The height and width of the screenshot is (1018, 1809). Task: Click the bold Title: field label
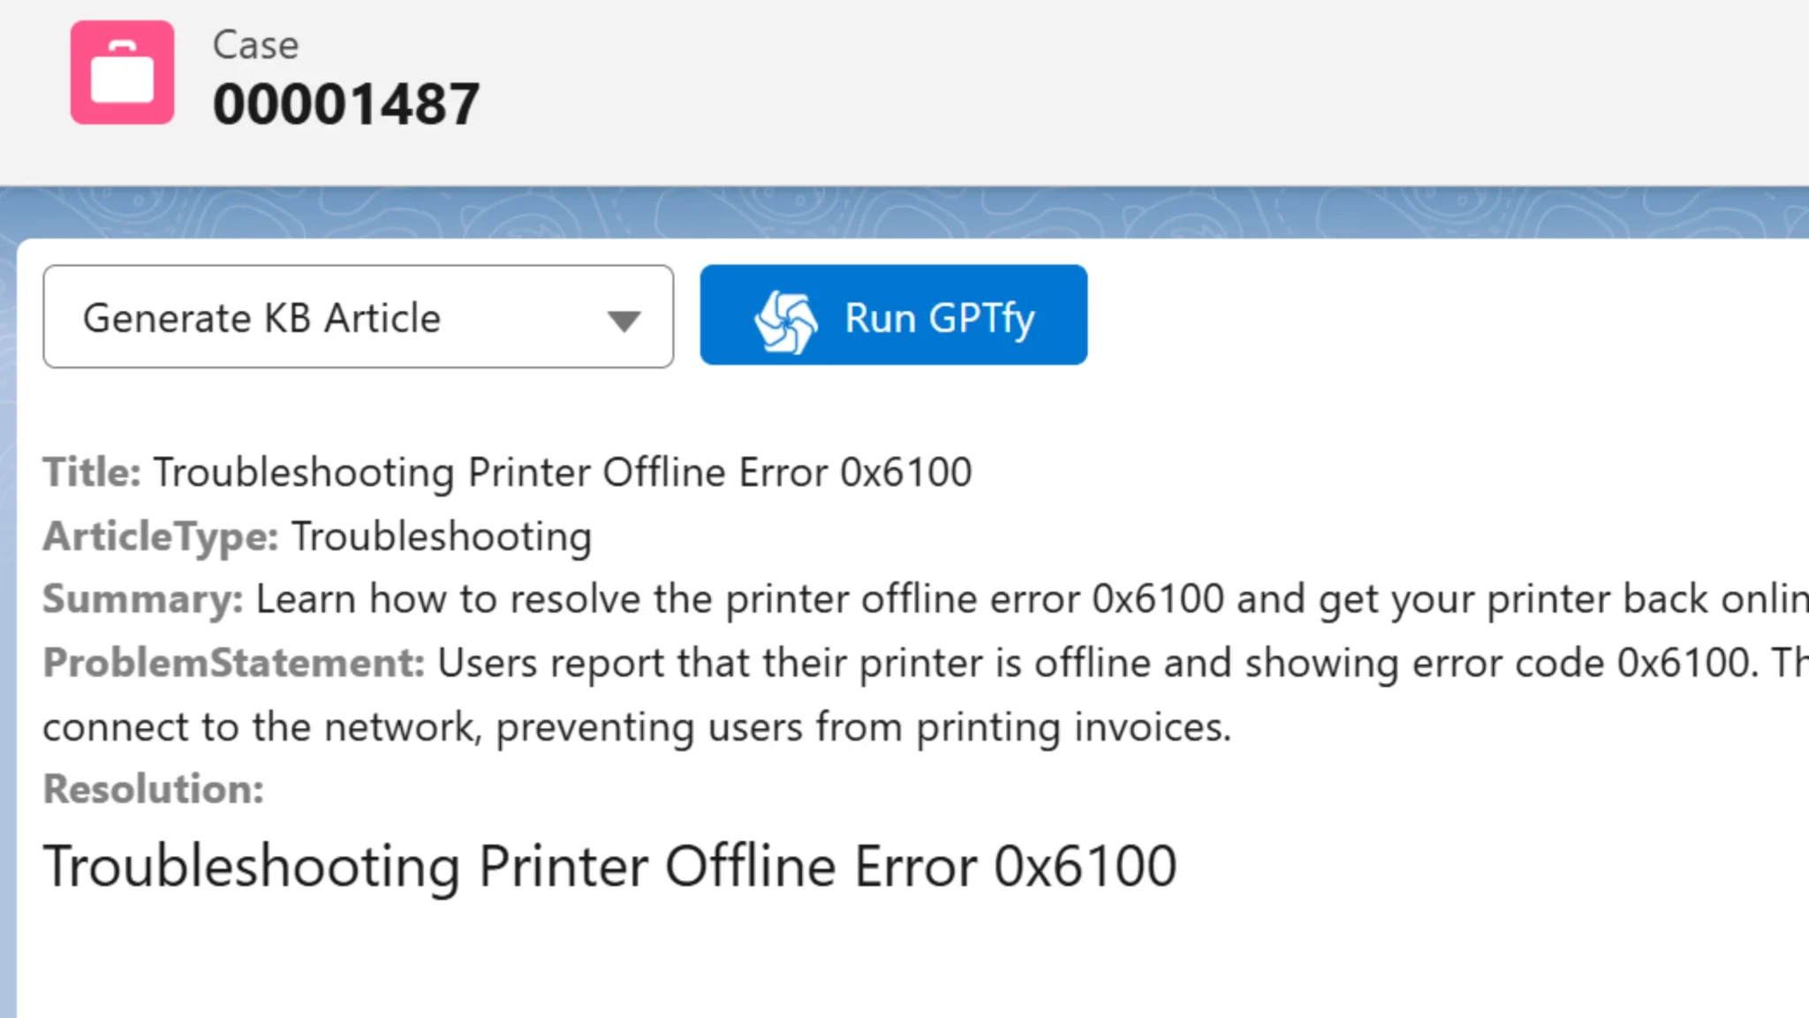[x=92, y=472]
